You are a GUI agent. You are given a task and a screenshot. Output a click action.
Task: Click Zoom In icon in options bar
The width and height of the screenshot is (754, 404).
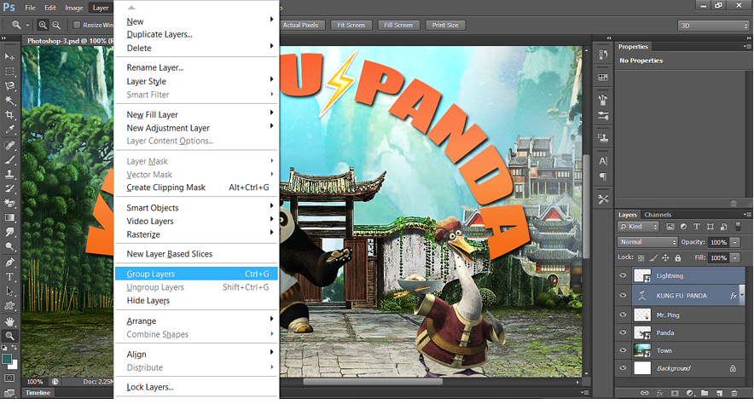[x=43, y=25]
